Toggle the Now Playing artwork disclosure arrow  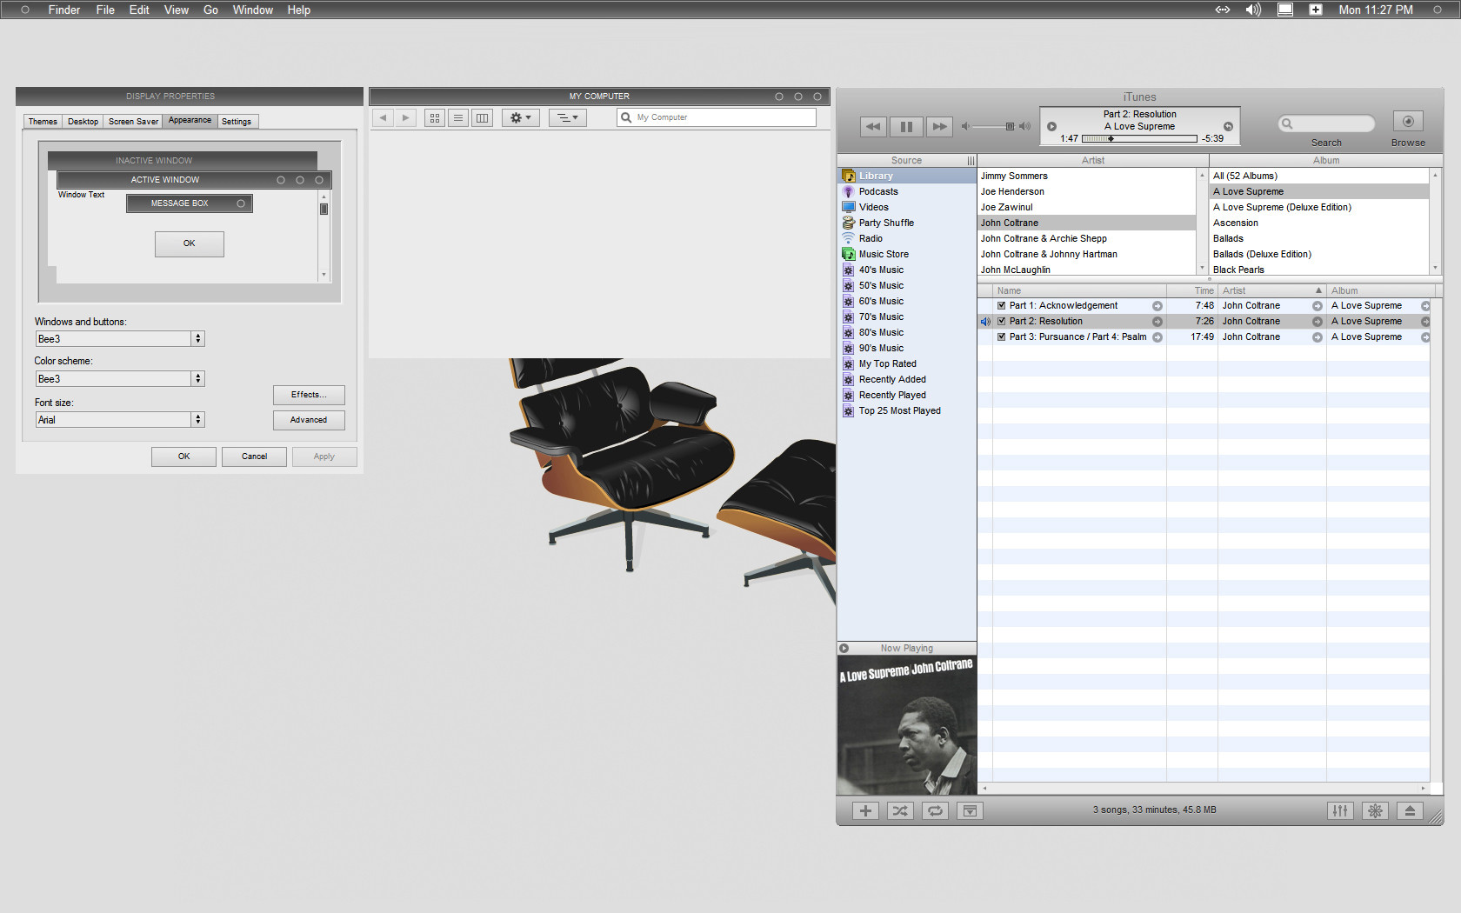coord(844,648)
